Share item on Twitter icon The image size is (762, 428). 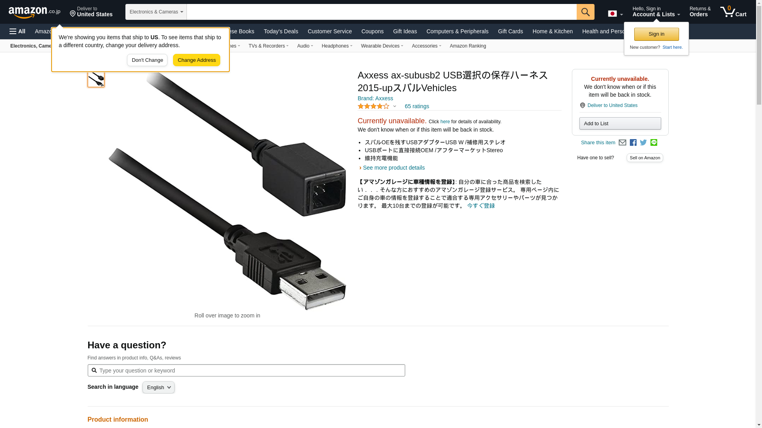click(x=643, y=143)
